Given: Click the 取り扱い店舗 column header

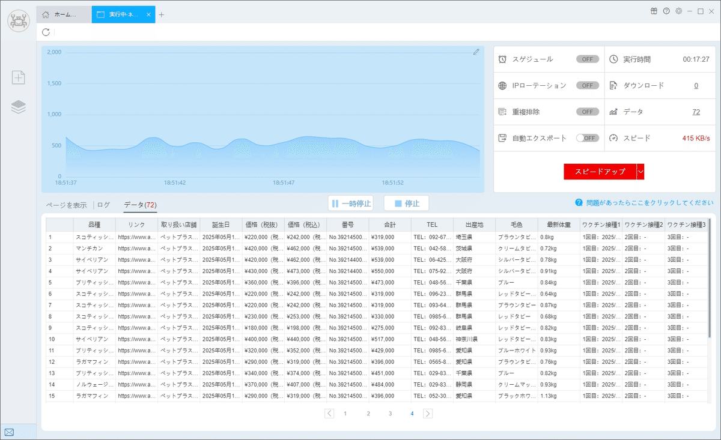Looking at the screenshot, I should tap(178, 225).
